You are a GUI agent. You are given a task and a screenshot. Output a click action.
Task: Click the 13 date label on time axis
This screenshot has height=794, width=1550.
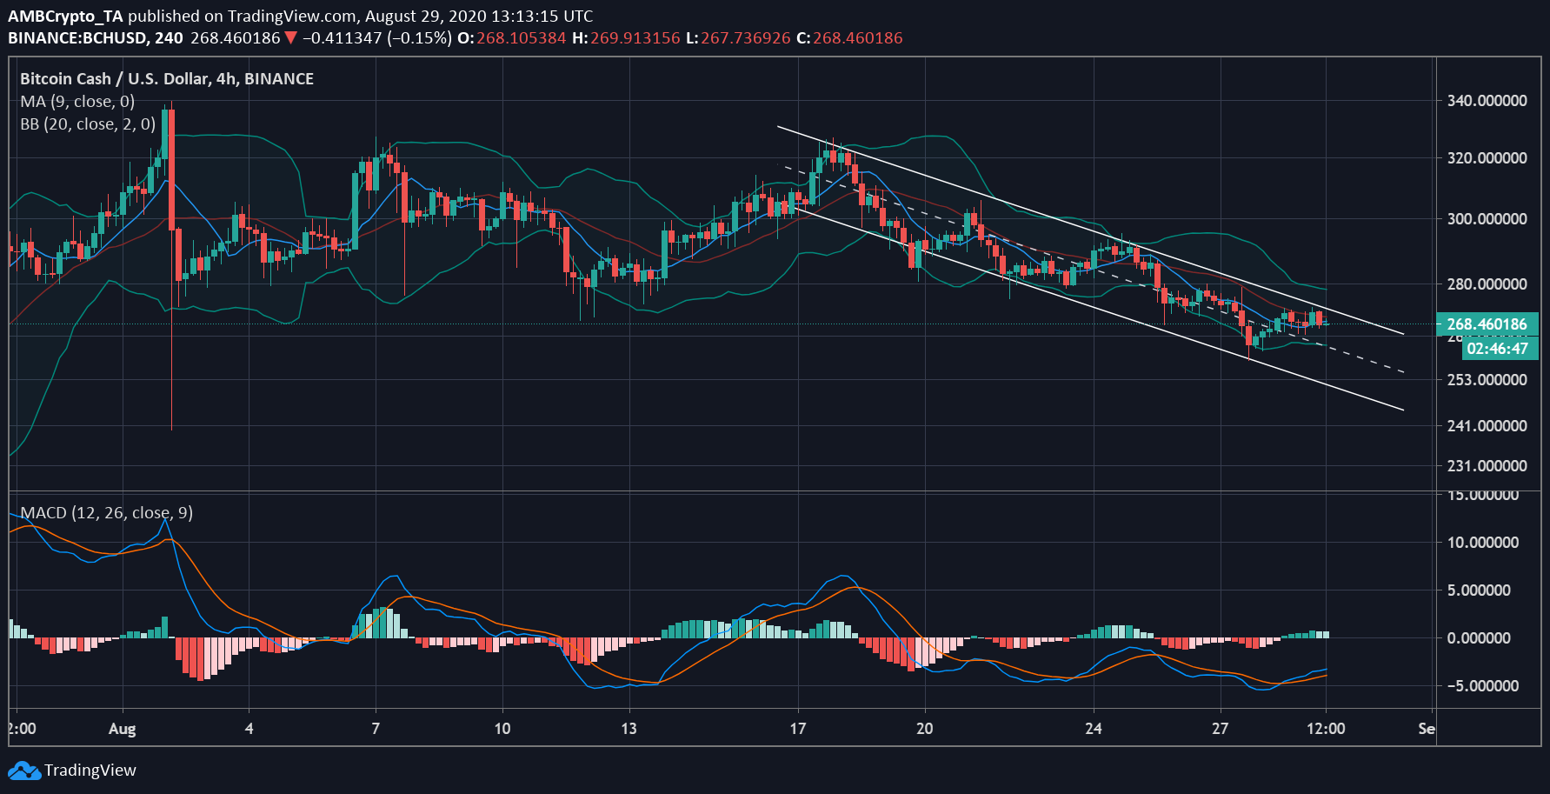coord(629,729)
